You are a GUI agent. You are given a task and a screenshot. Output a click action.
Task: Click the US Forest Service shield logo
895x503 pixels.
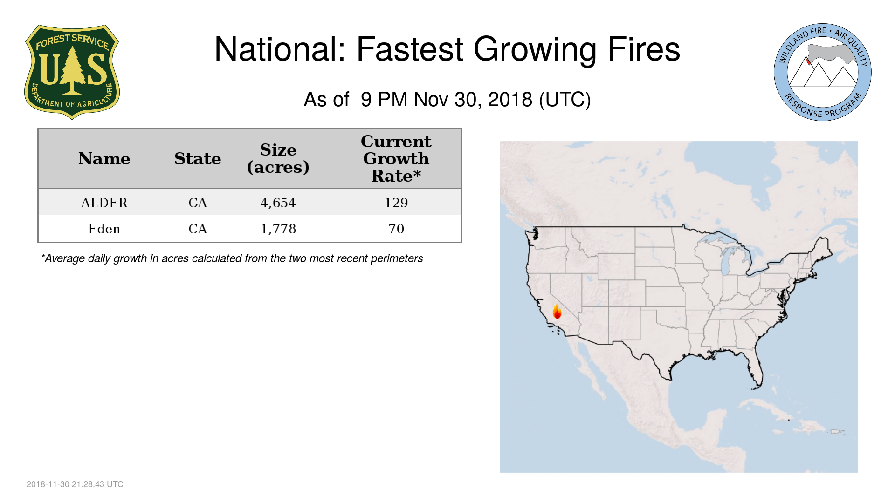click(72, 72)
